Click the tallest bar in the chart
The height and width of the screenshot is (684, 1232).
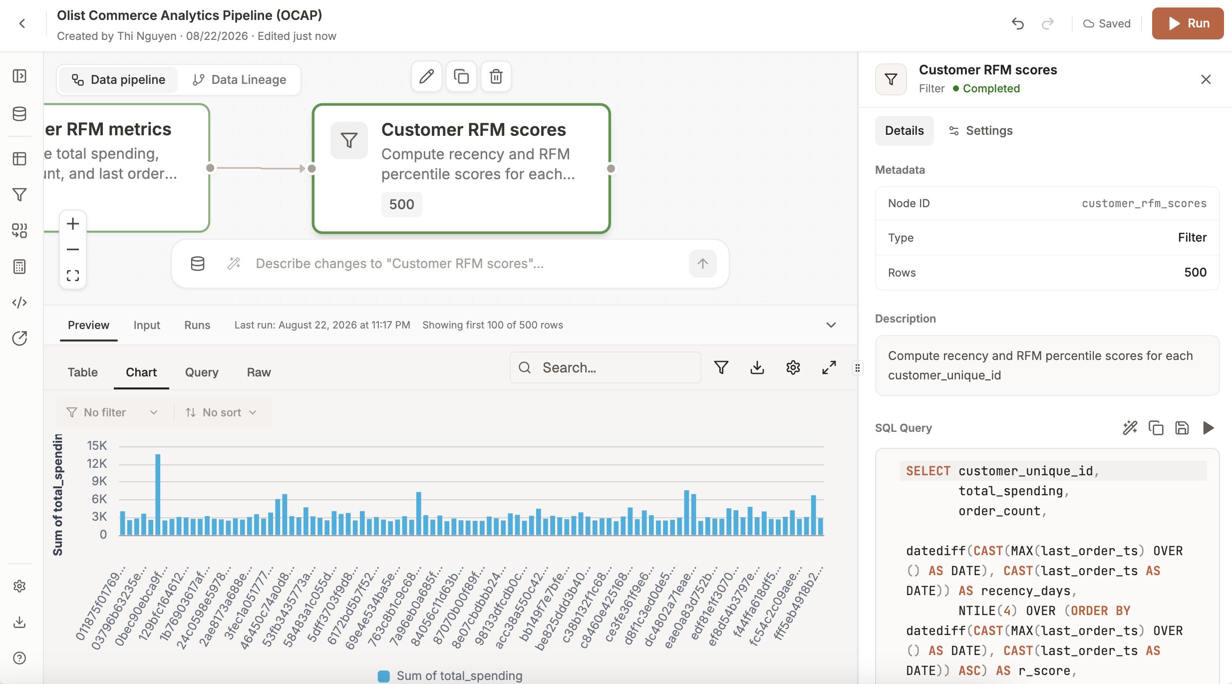coord(158,494)
